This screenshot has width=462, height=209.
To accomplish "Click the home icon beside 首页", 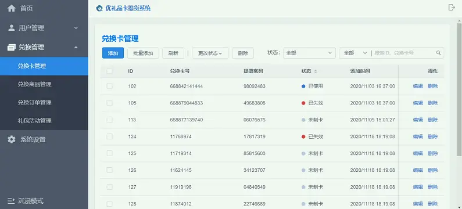I will (11, 9).
